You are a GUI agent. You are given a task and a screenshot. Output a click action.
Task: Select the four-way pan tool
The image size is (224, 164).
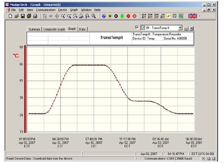pos(57,16)
